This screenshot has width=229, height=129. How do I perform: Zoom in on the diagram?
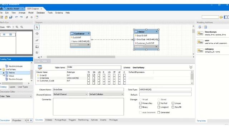tap(17, 27)
